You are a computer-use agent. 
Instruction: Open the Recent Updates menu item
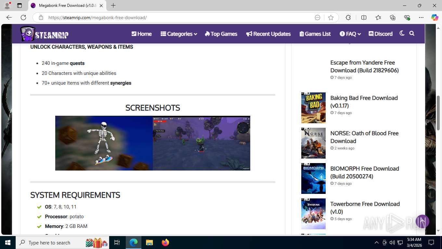click(268, 34)
